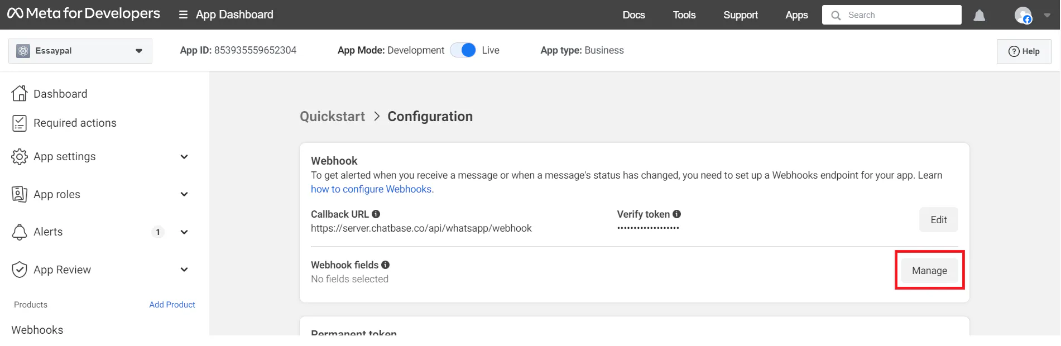The width and height of the screenshot is (1061, 346).
Task: Open the profile avatar menu
Action: (x=1023, y=15)
